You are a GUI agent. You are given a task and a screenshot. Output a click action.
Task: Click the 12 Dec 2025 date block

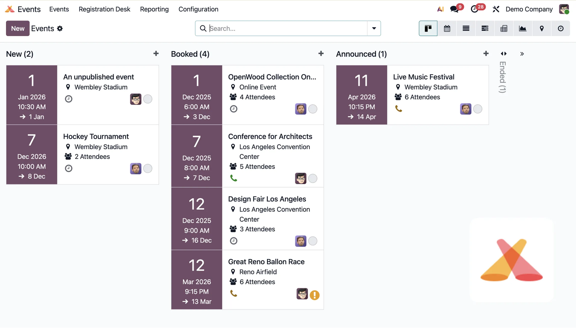[x=197, y=219]
